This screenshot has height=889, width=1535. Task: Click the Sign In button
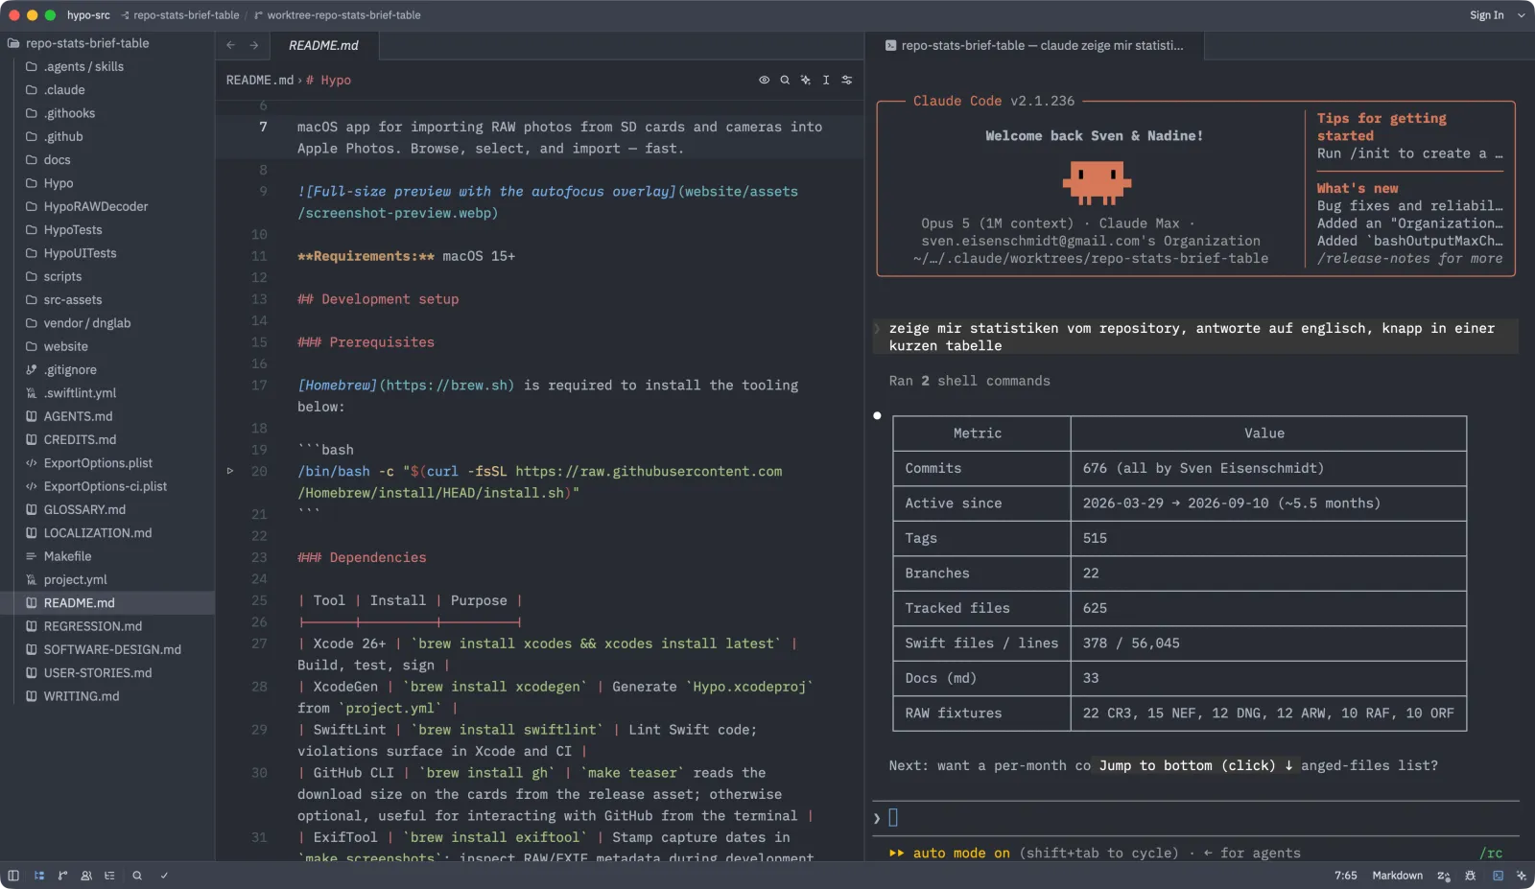coord(1486,15)
